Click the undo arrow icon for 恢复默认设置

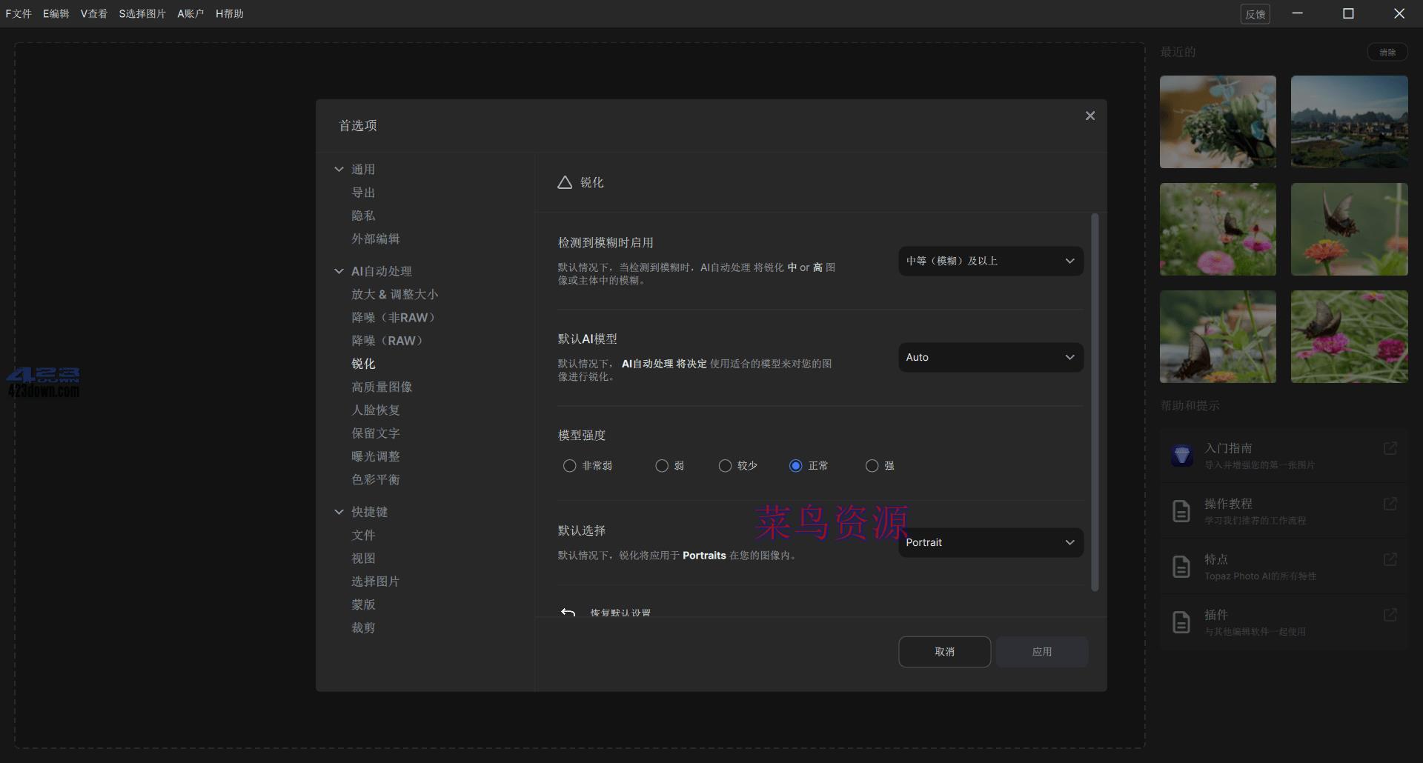(568, 613)
